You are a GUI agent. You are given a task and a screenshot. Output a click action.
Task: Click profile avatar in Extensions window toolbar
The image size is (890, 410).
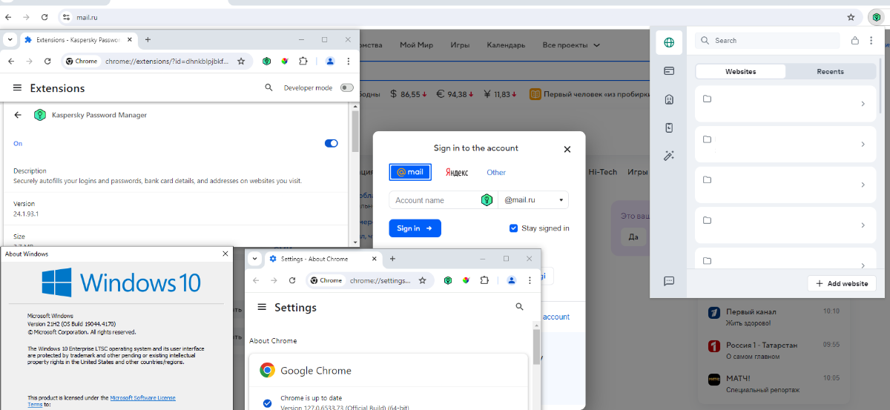click(330, 61)
